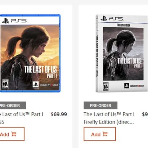
Task: Open The Last of Us Part I PS5 product title
Action: [x=22, y=118]
